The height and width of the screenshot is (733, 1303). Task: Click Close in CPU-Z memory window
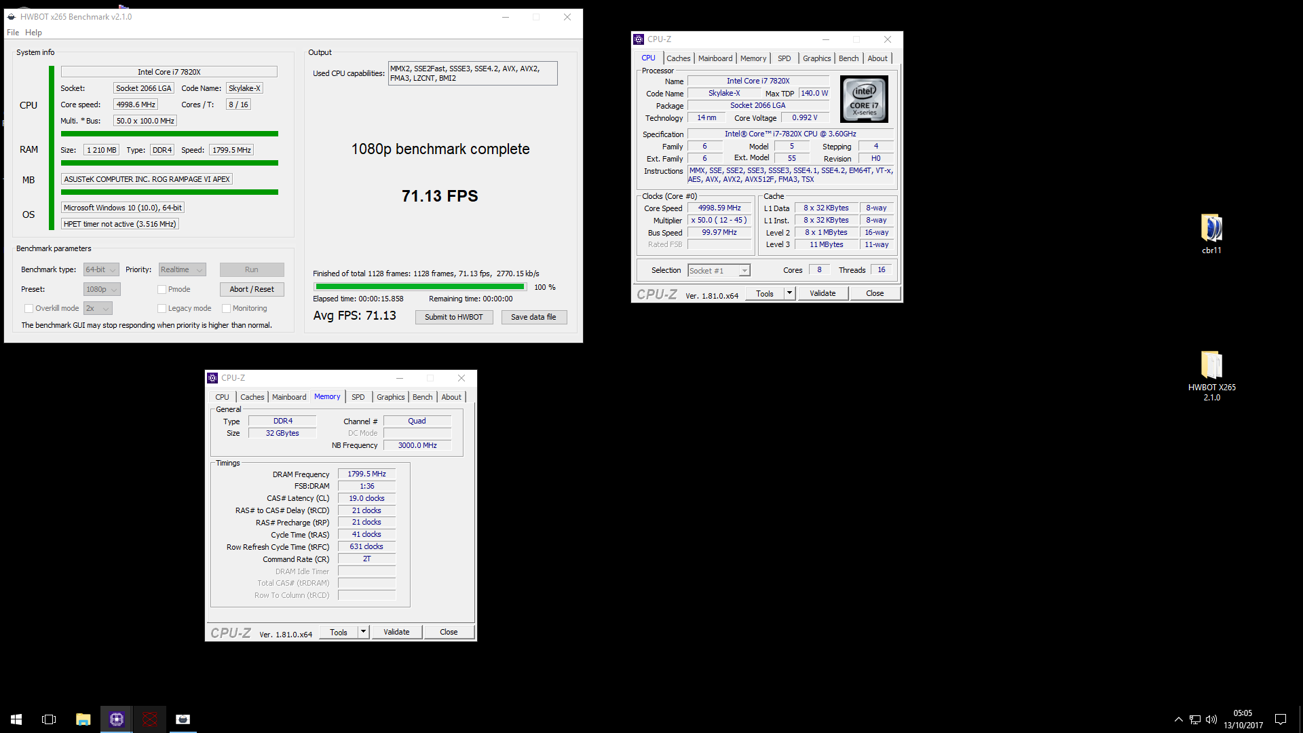449,632
